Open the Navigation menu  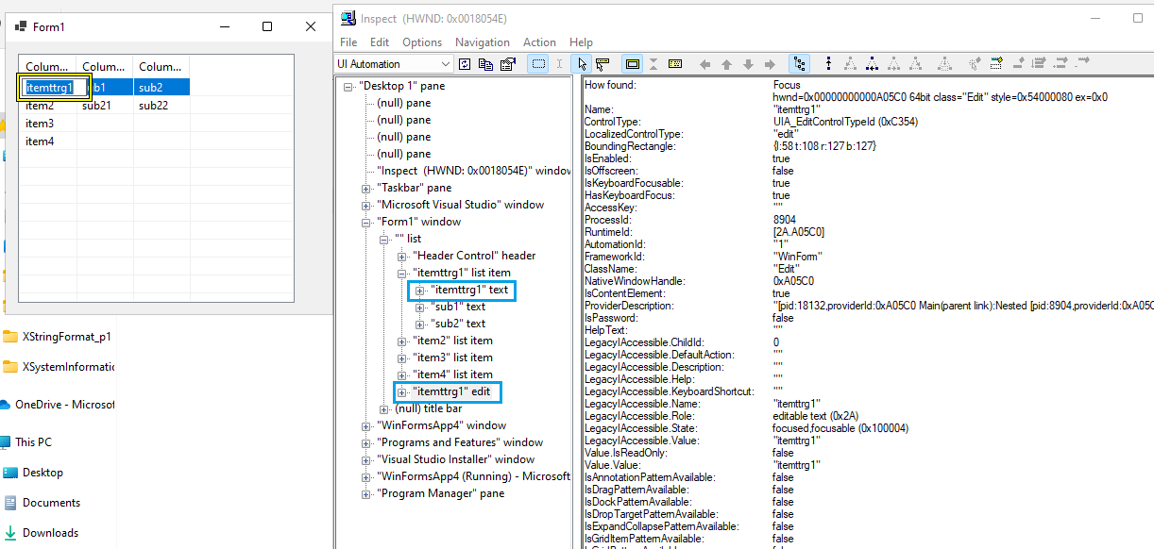pyautogui.click(x=482, y=42)
